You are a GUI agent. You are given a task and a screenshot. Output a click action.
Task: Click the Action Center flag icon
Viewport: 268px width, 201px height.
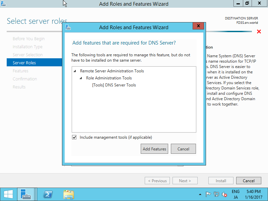208,194
